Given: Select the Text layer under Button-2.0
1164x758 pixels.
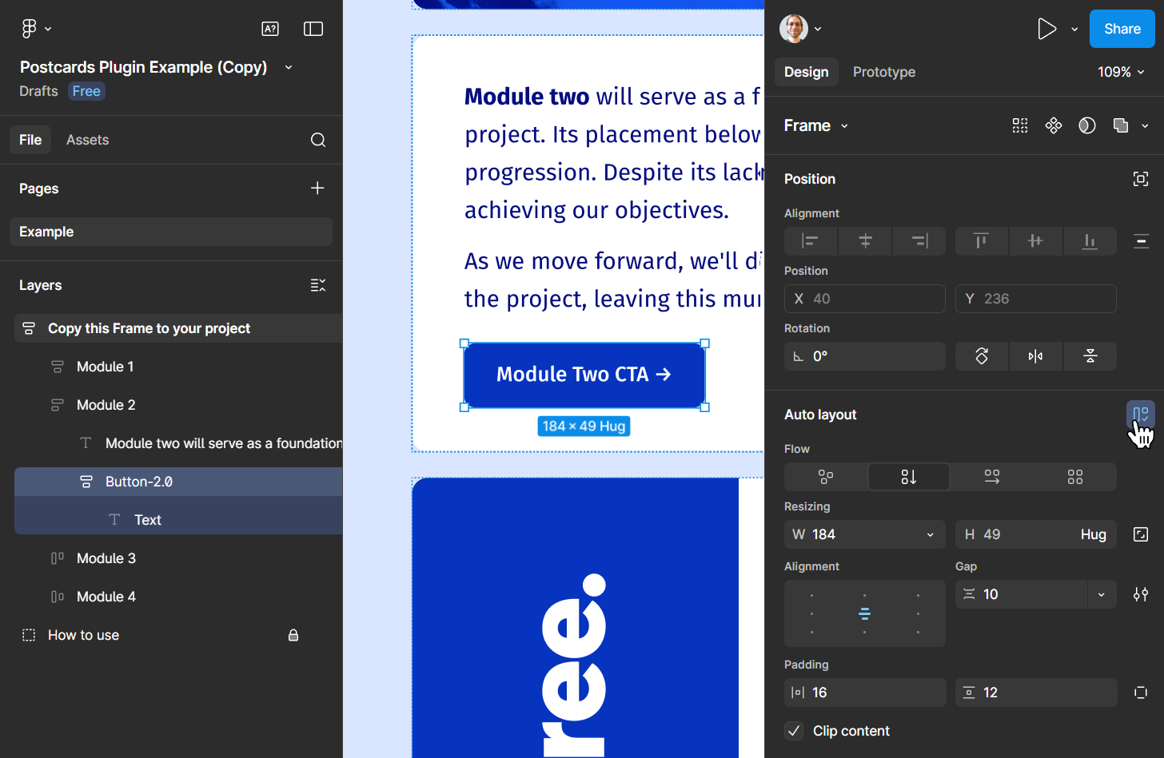Looking at the screenshot, I should click(178, 520).
